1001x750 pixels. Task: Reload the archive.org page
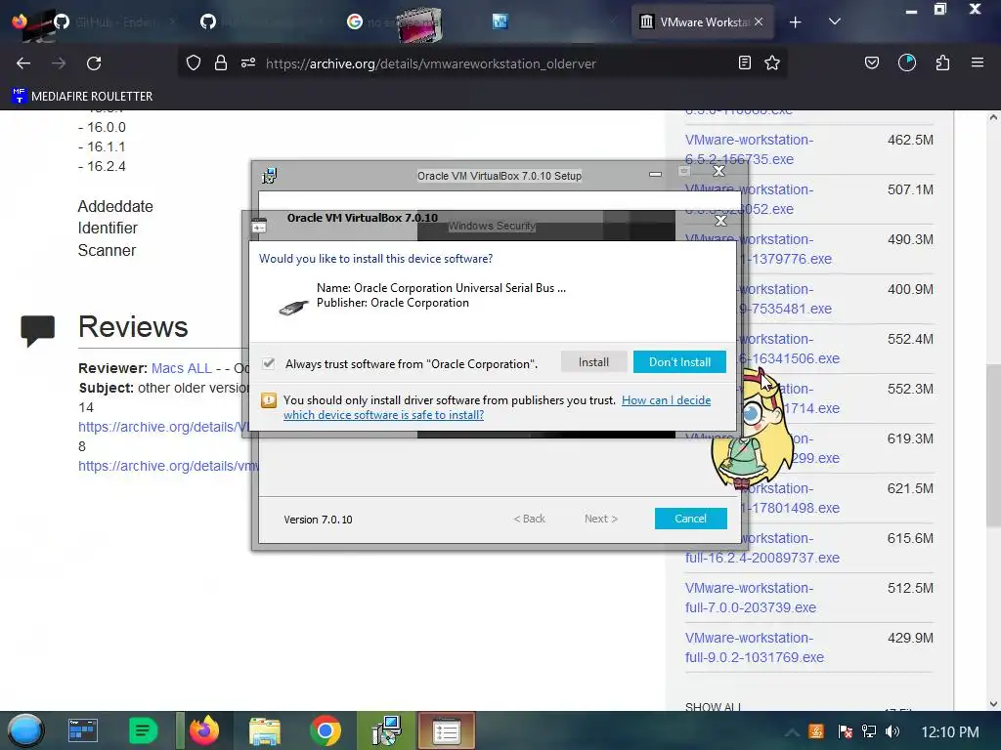coord(94,63)
